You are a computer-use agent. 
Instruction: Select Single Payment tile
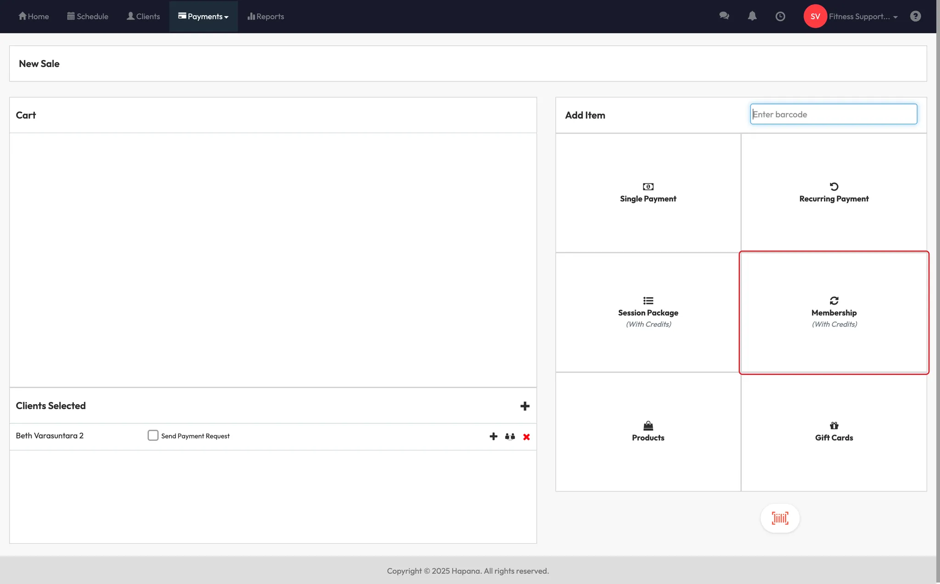(x=648, y=193)
